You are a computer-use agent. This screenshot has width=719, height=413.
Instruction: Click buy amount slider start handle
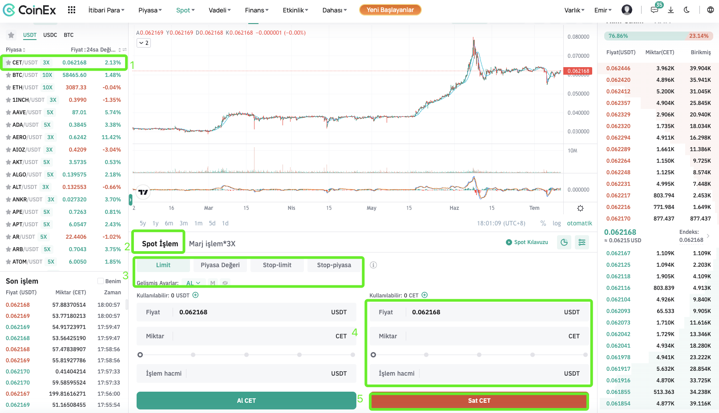coord(140,355)
